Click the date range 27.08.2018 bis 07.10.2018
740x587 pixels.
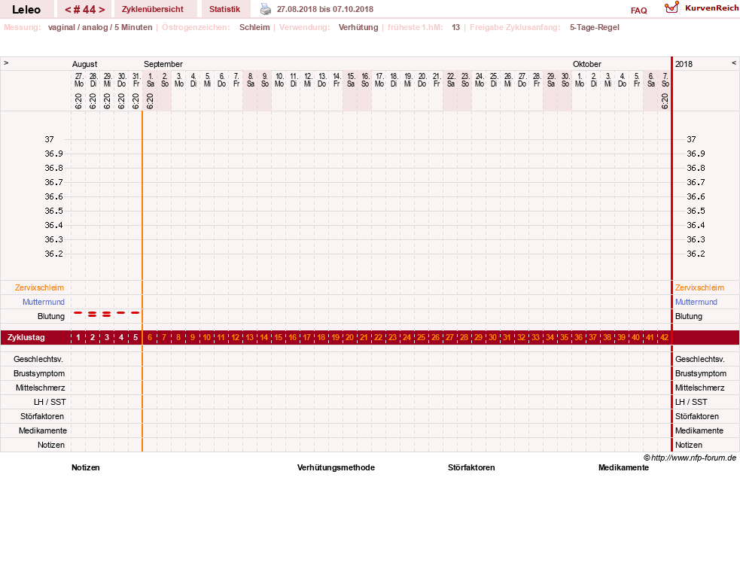pyautogui.click(x=324, y=9)
